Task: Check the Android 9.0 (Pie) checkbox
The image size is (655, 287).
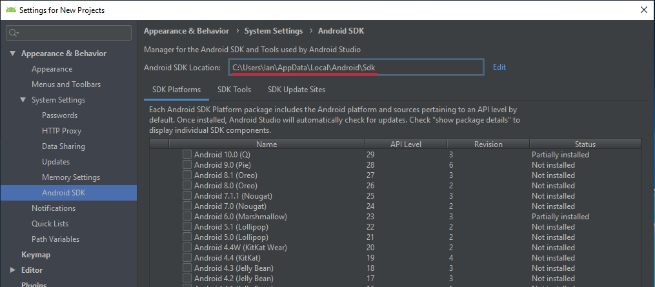Action: point(187,165)
